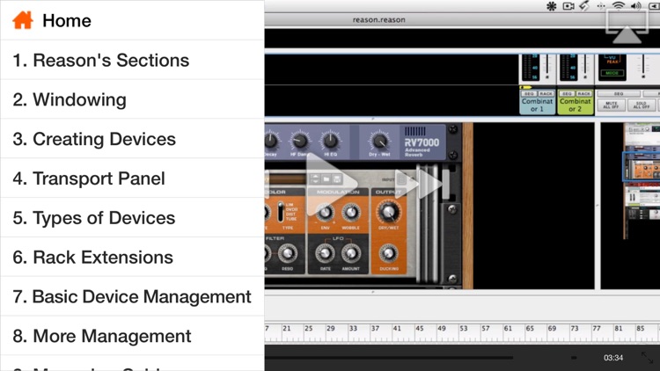Click the script pen menu bar icon
The height and width of the screenshot is (371, 660).
584,5
